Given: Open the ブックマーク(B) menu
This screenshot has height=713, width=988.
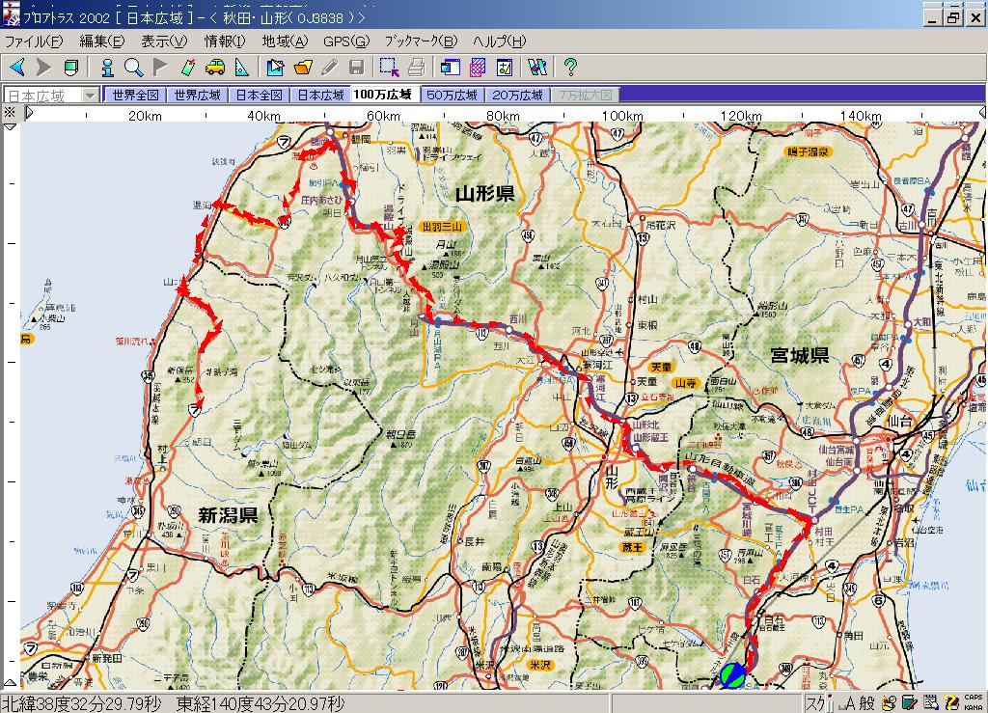Looking at the screenshot, I should coord(421,41).
